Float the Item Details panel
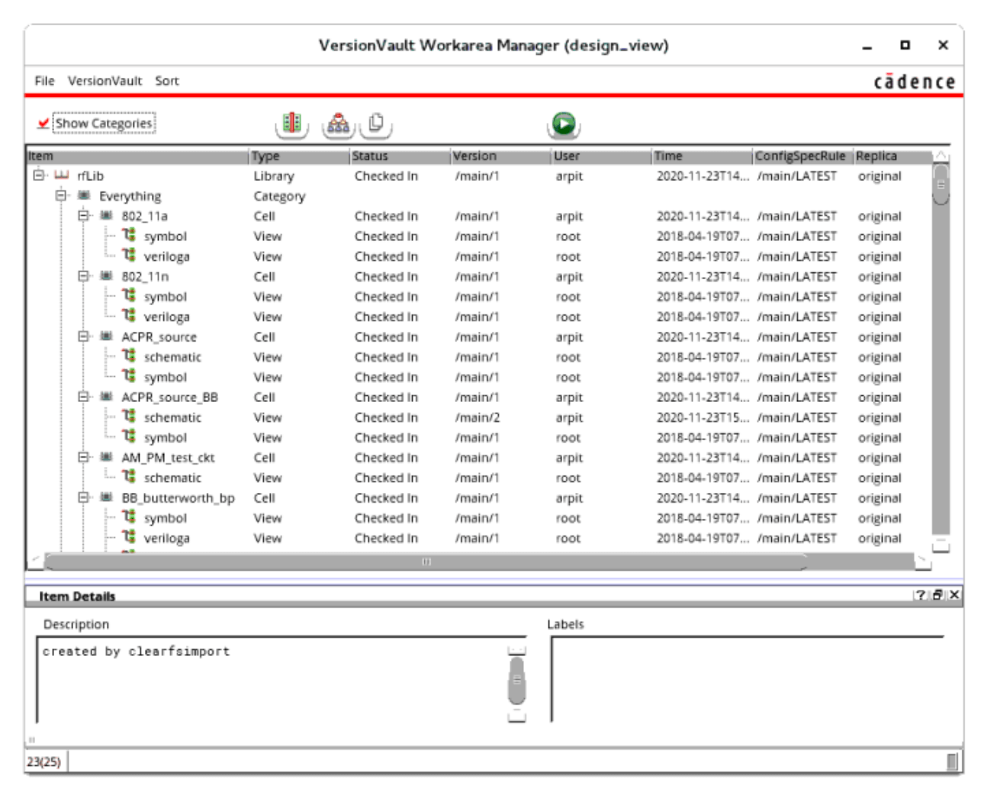The image size is (984, 798). click(937, 595)
